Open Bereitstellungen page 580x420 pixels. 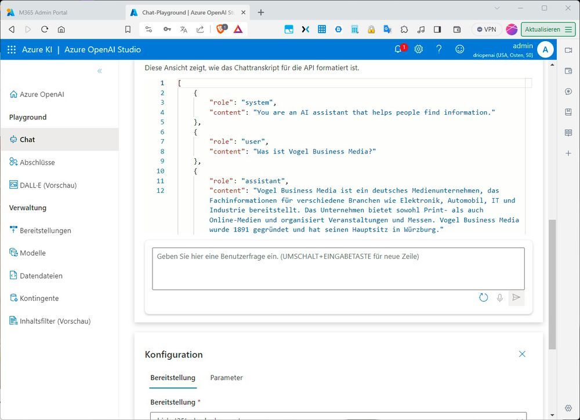40,231
